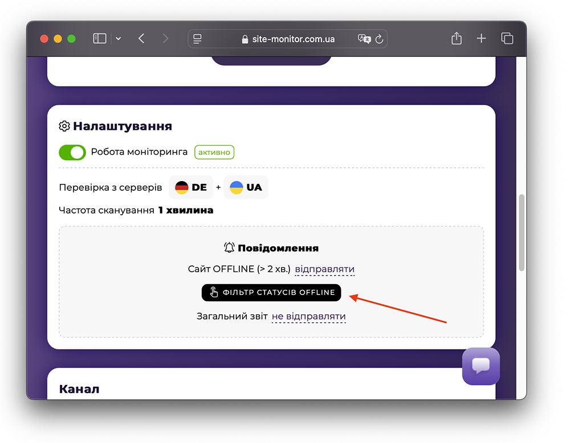This screenshot has width=570, height=443.
Task: Click the padlock icon in the address bar
Action: click(245, 39)
